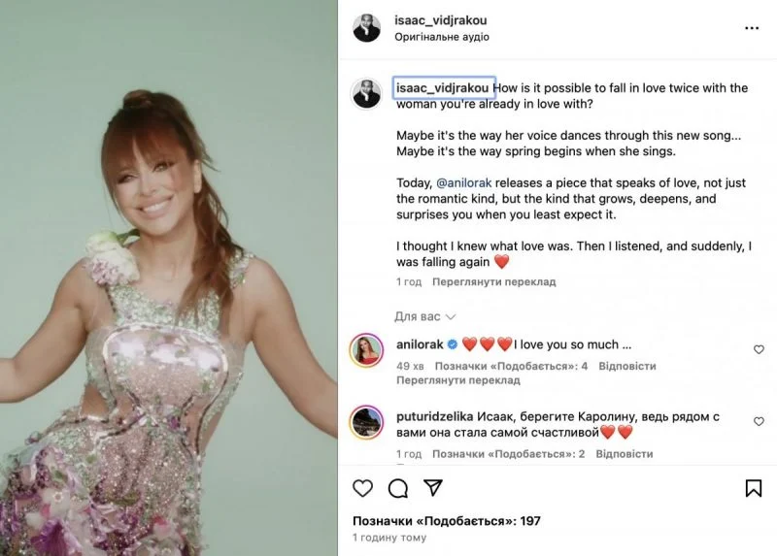Expand the "Для вас" comment sort dropdown

[x=424, y=316]
